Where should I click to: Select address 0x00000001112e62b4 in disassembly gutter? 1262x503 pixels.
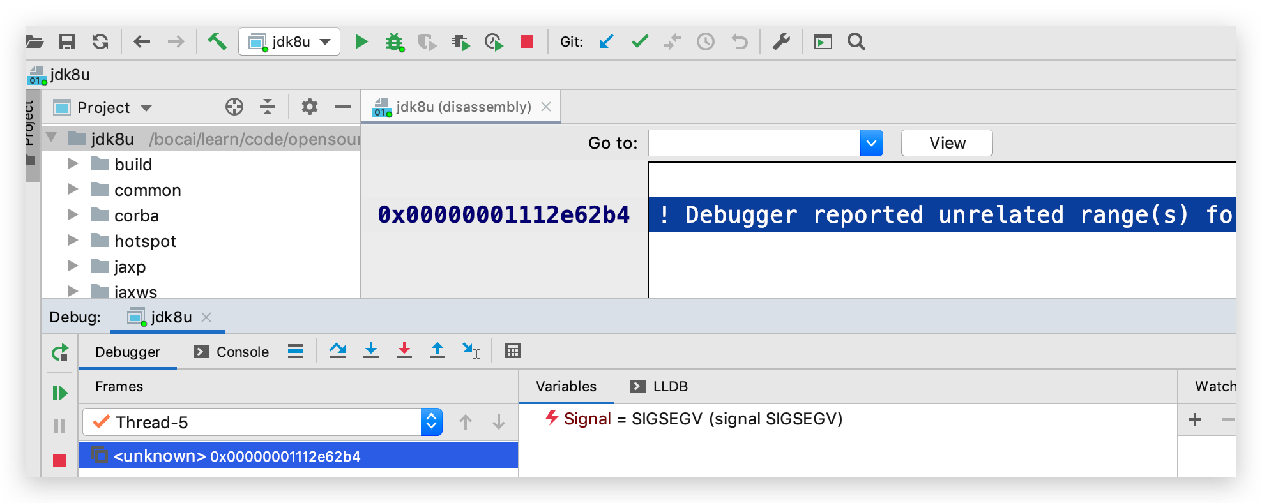pos(503,215)
